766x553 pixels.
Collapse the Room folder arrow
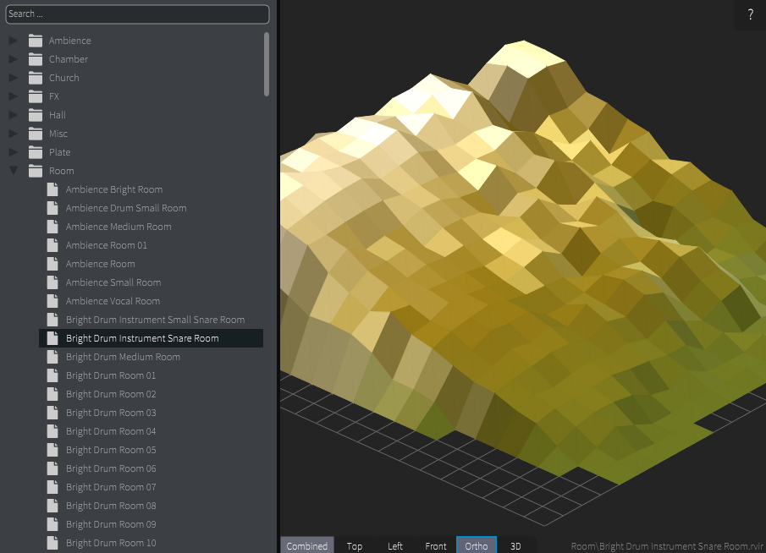coord(13,171)
